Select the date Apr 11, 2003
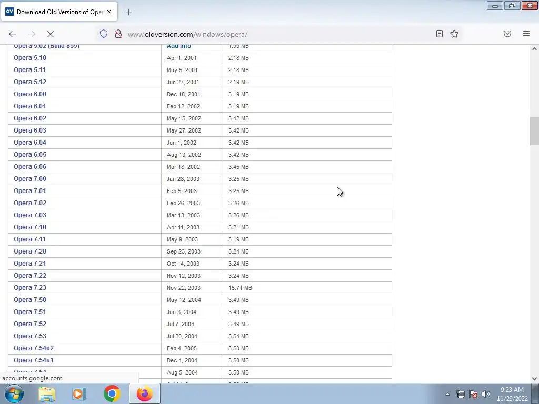Image resolution: width=539 pixels, height=404 pixels. (183, 227)
